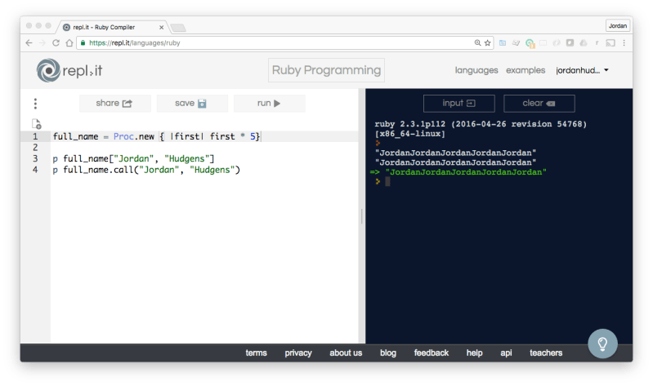Select the repl.it - Ruby Compiler tab
The height and width of the screenshot is (386, 653).
[x=113, y=28]
